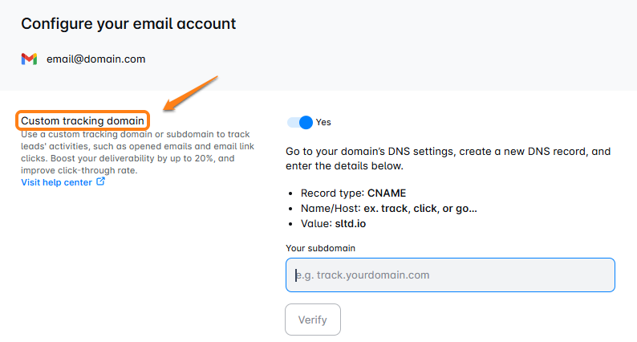Click the Gmail envelope icon
The image size is (637, 342).
point(29,59)
